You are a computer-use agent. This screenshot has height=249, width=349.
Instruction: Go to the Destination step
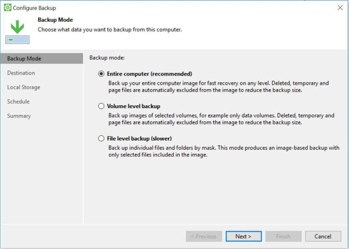click(21, 73)
